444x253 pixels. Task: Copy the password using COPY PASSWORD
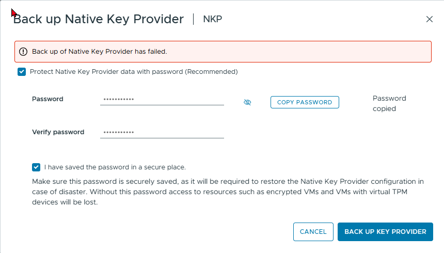305,102
